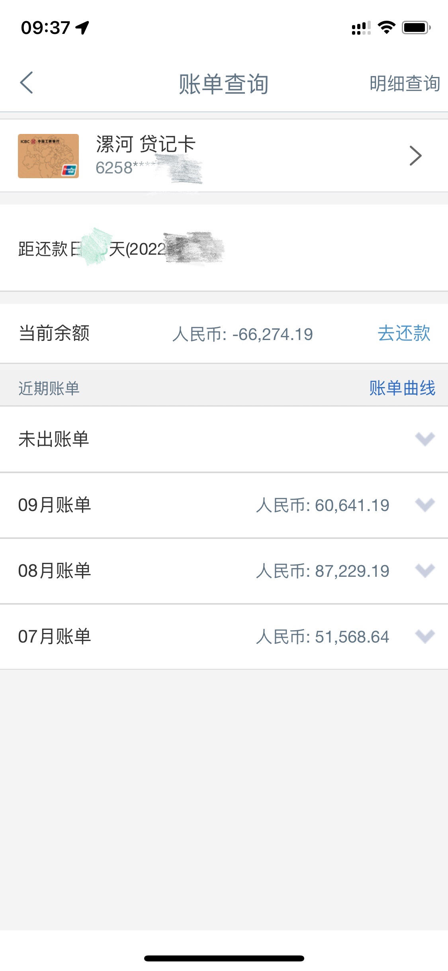Tap the battery status icon
448x971 pixels.
[416, 28]
